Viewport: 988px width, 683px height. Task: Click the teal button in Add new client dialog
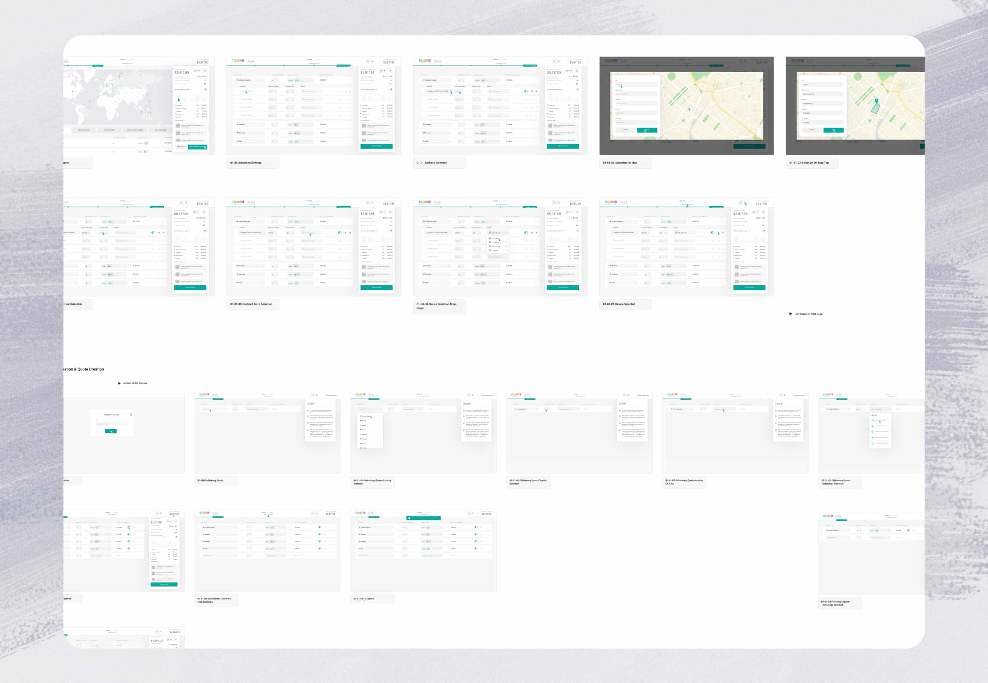tap(111, 431)
